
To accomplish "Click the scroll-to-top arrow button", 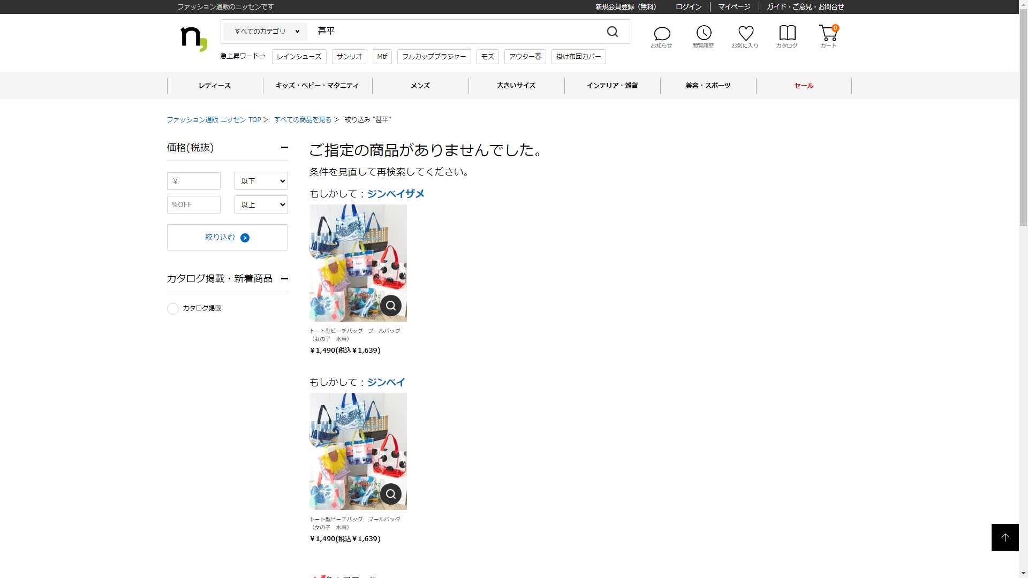I will tap(1005, 537).
